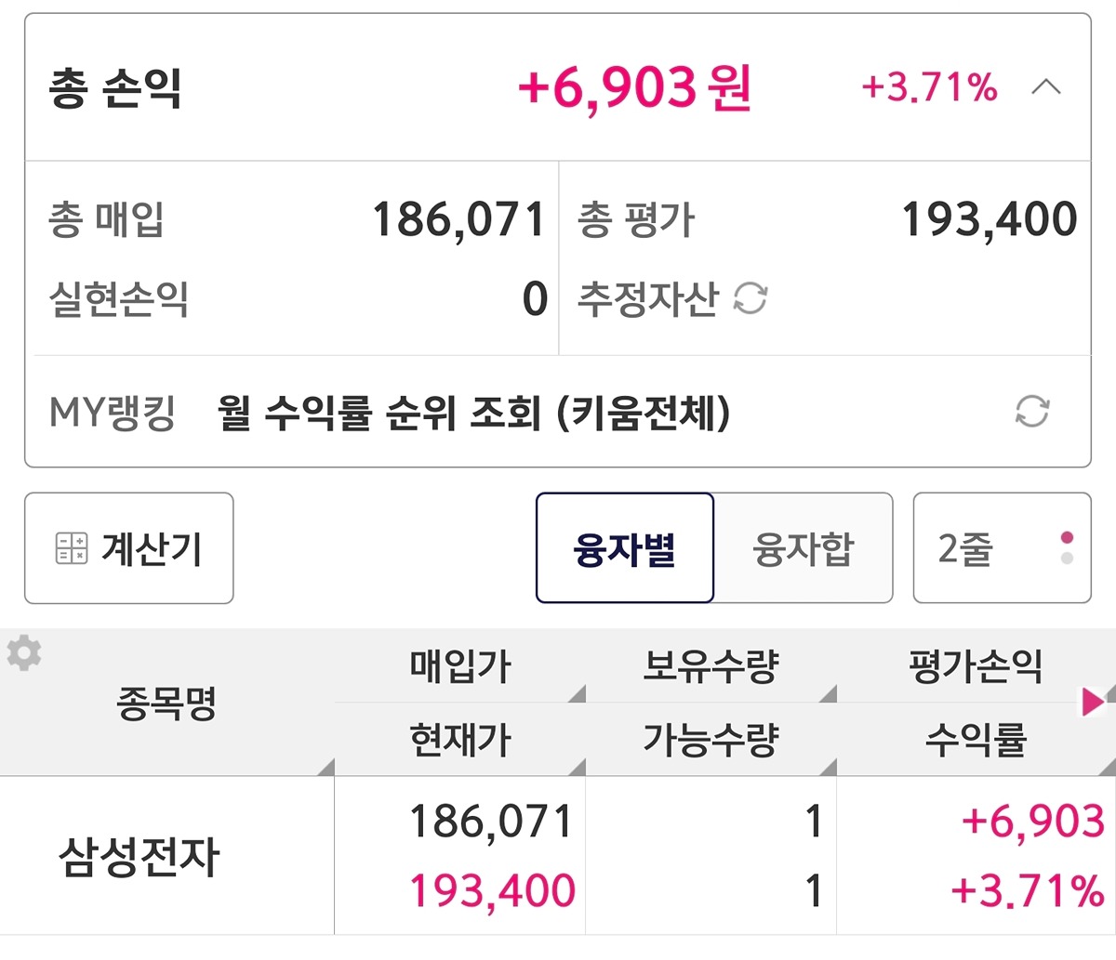Screen dimensions: 1116x960
Task: Refresh the 추정자산 estimated assets value
Action: 751,299
